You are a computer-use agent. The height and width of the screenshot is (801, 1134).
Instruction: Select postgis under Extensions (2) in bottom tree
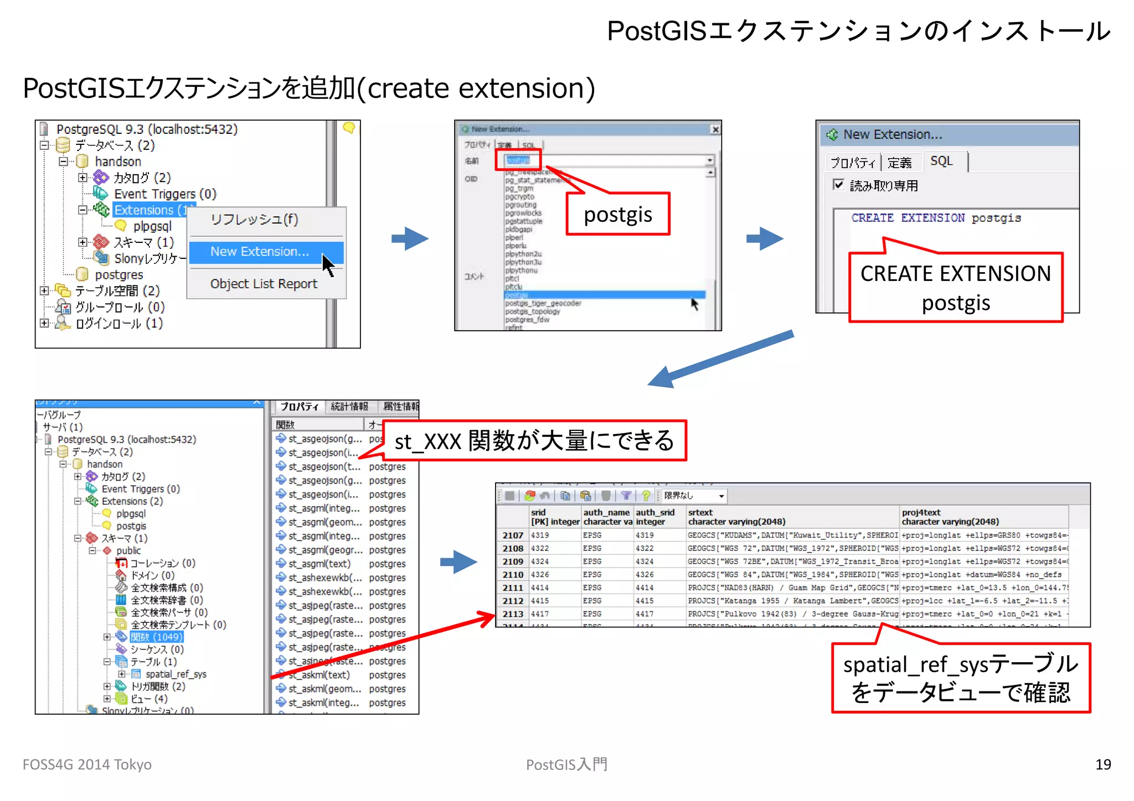coord(131,526)
